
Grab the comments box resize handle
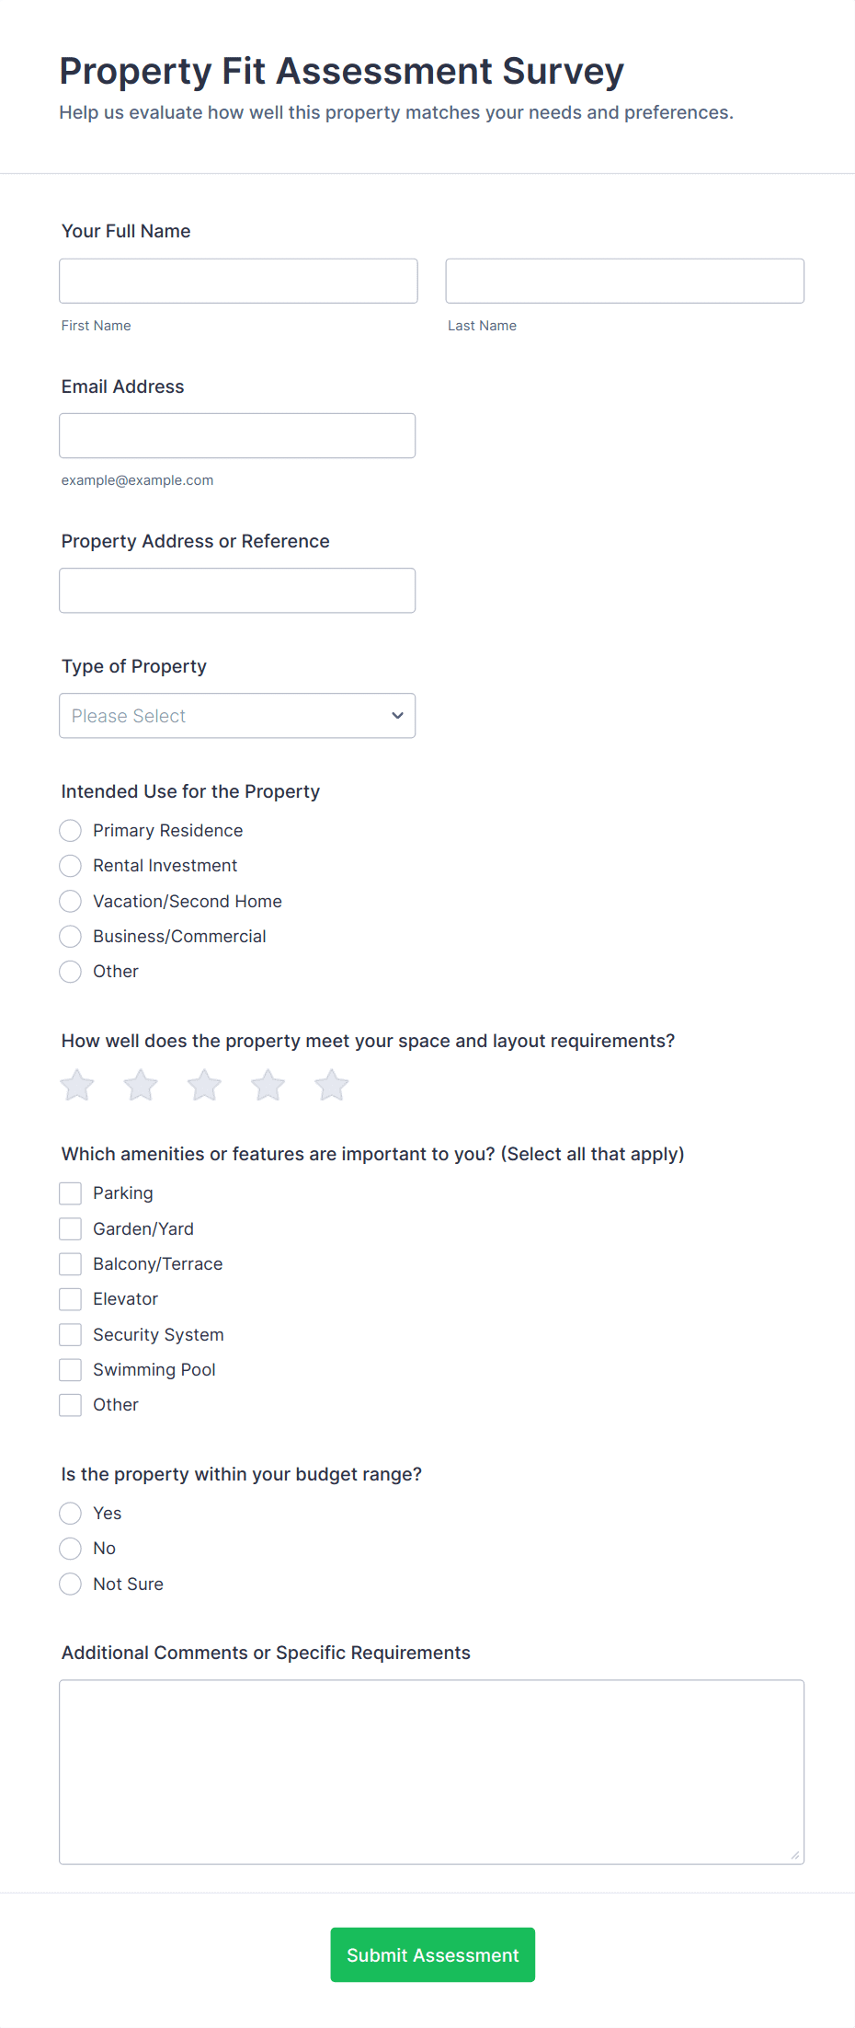[795, 1855]
